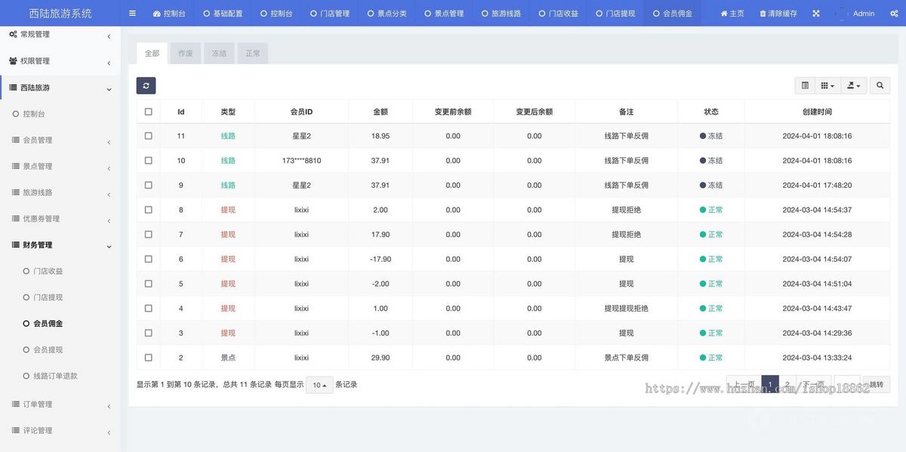Open the export dropdown in table toolbar

[853, 85]
